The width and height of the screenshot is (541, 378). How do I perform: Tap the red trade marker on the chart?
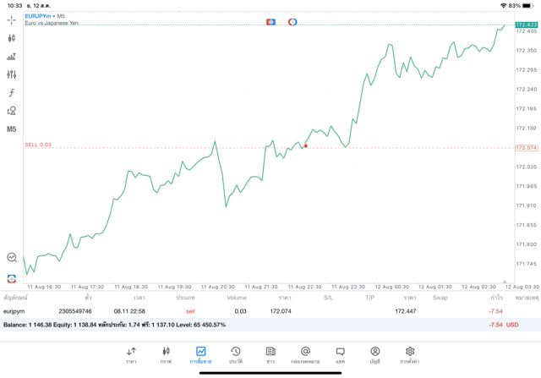[306, 146]
